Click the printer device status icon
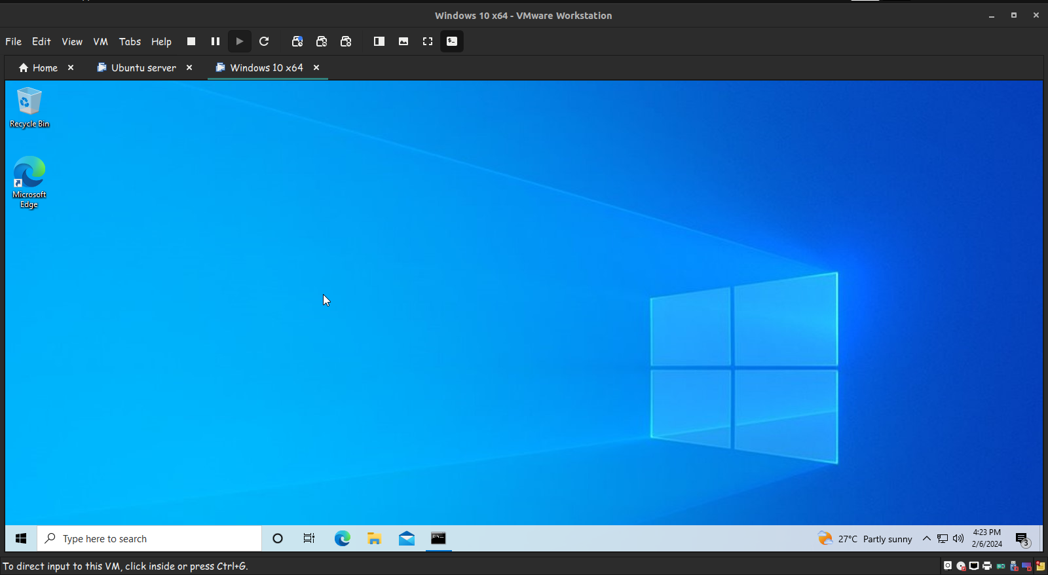This screenshot has height=575, width=1048. tap(987, 566)
